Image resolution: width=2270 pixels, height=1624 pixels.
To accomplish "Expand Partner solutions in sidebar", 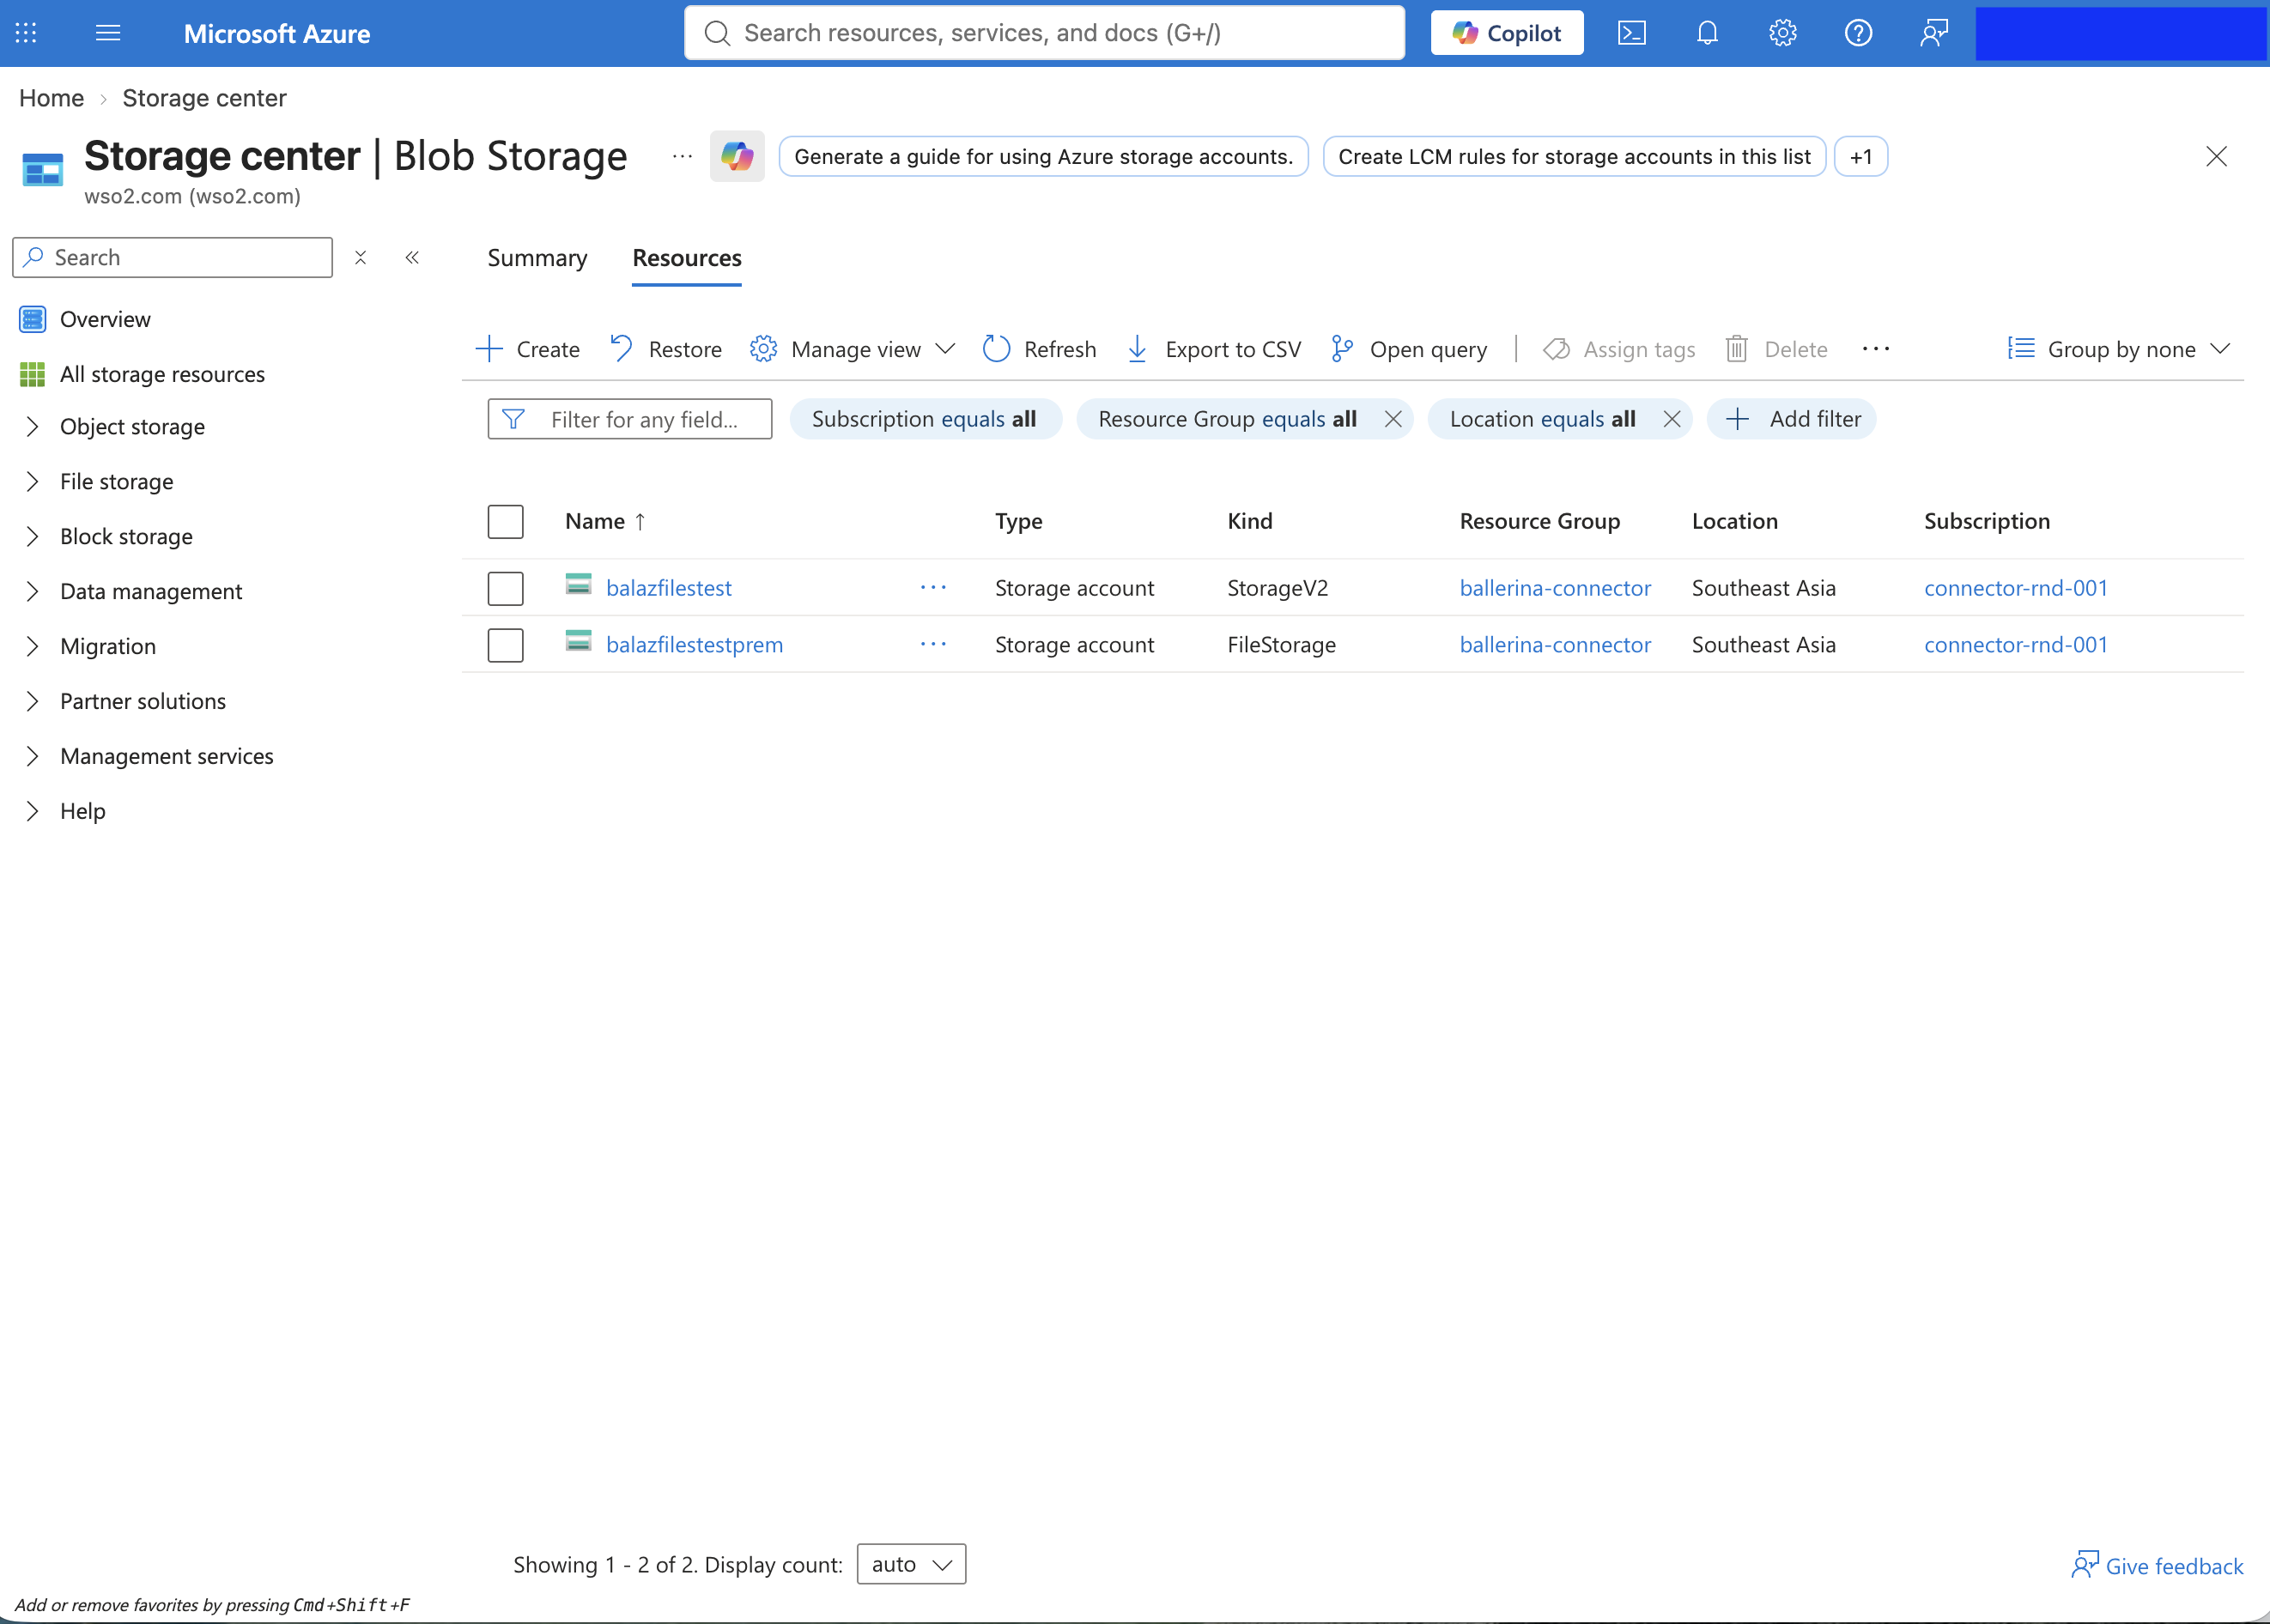I will pyautogui.click(x=32, y=702).
